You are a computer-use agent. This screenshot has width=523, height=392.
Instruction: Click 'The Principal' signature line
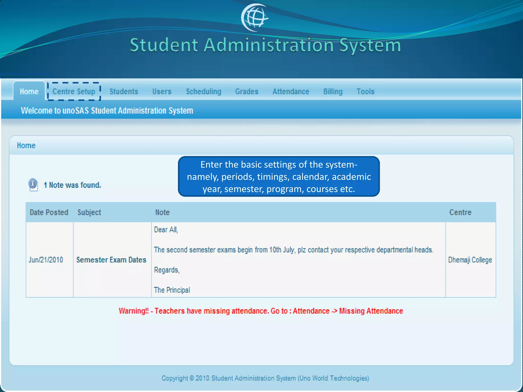click(x=172, y=290)
